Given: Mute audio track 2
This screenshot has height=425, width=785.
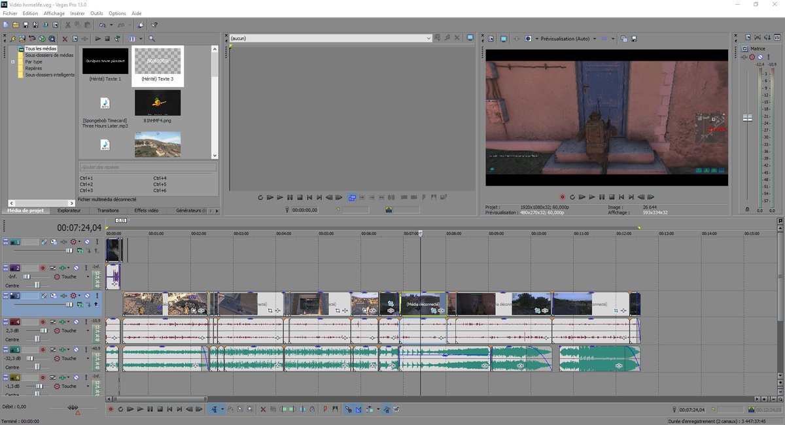Looking at the screenshot, I should 76,268.
